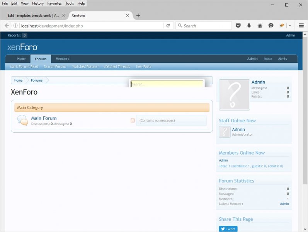
Task: Go to the browser home page icon
Action: 260,26
